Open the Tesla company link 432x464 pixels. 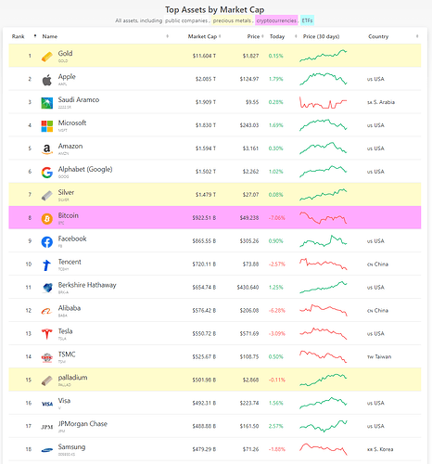coord(65,331)
